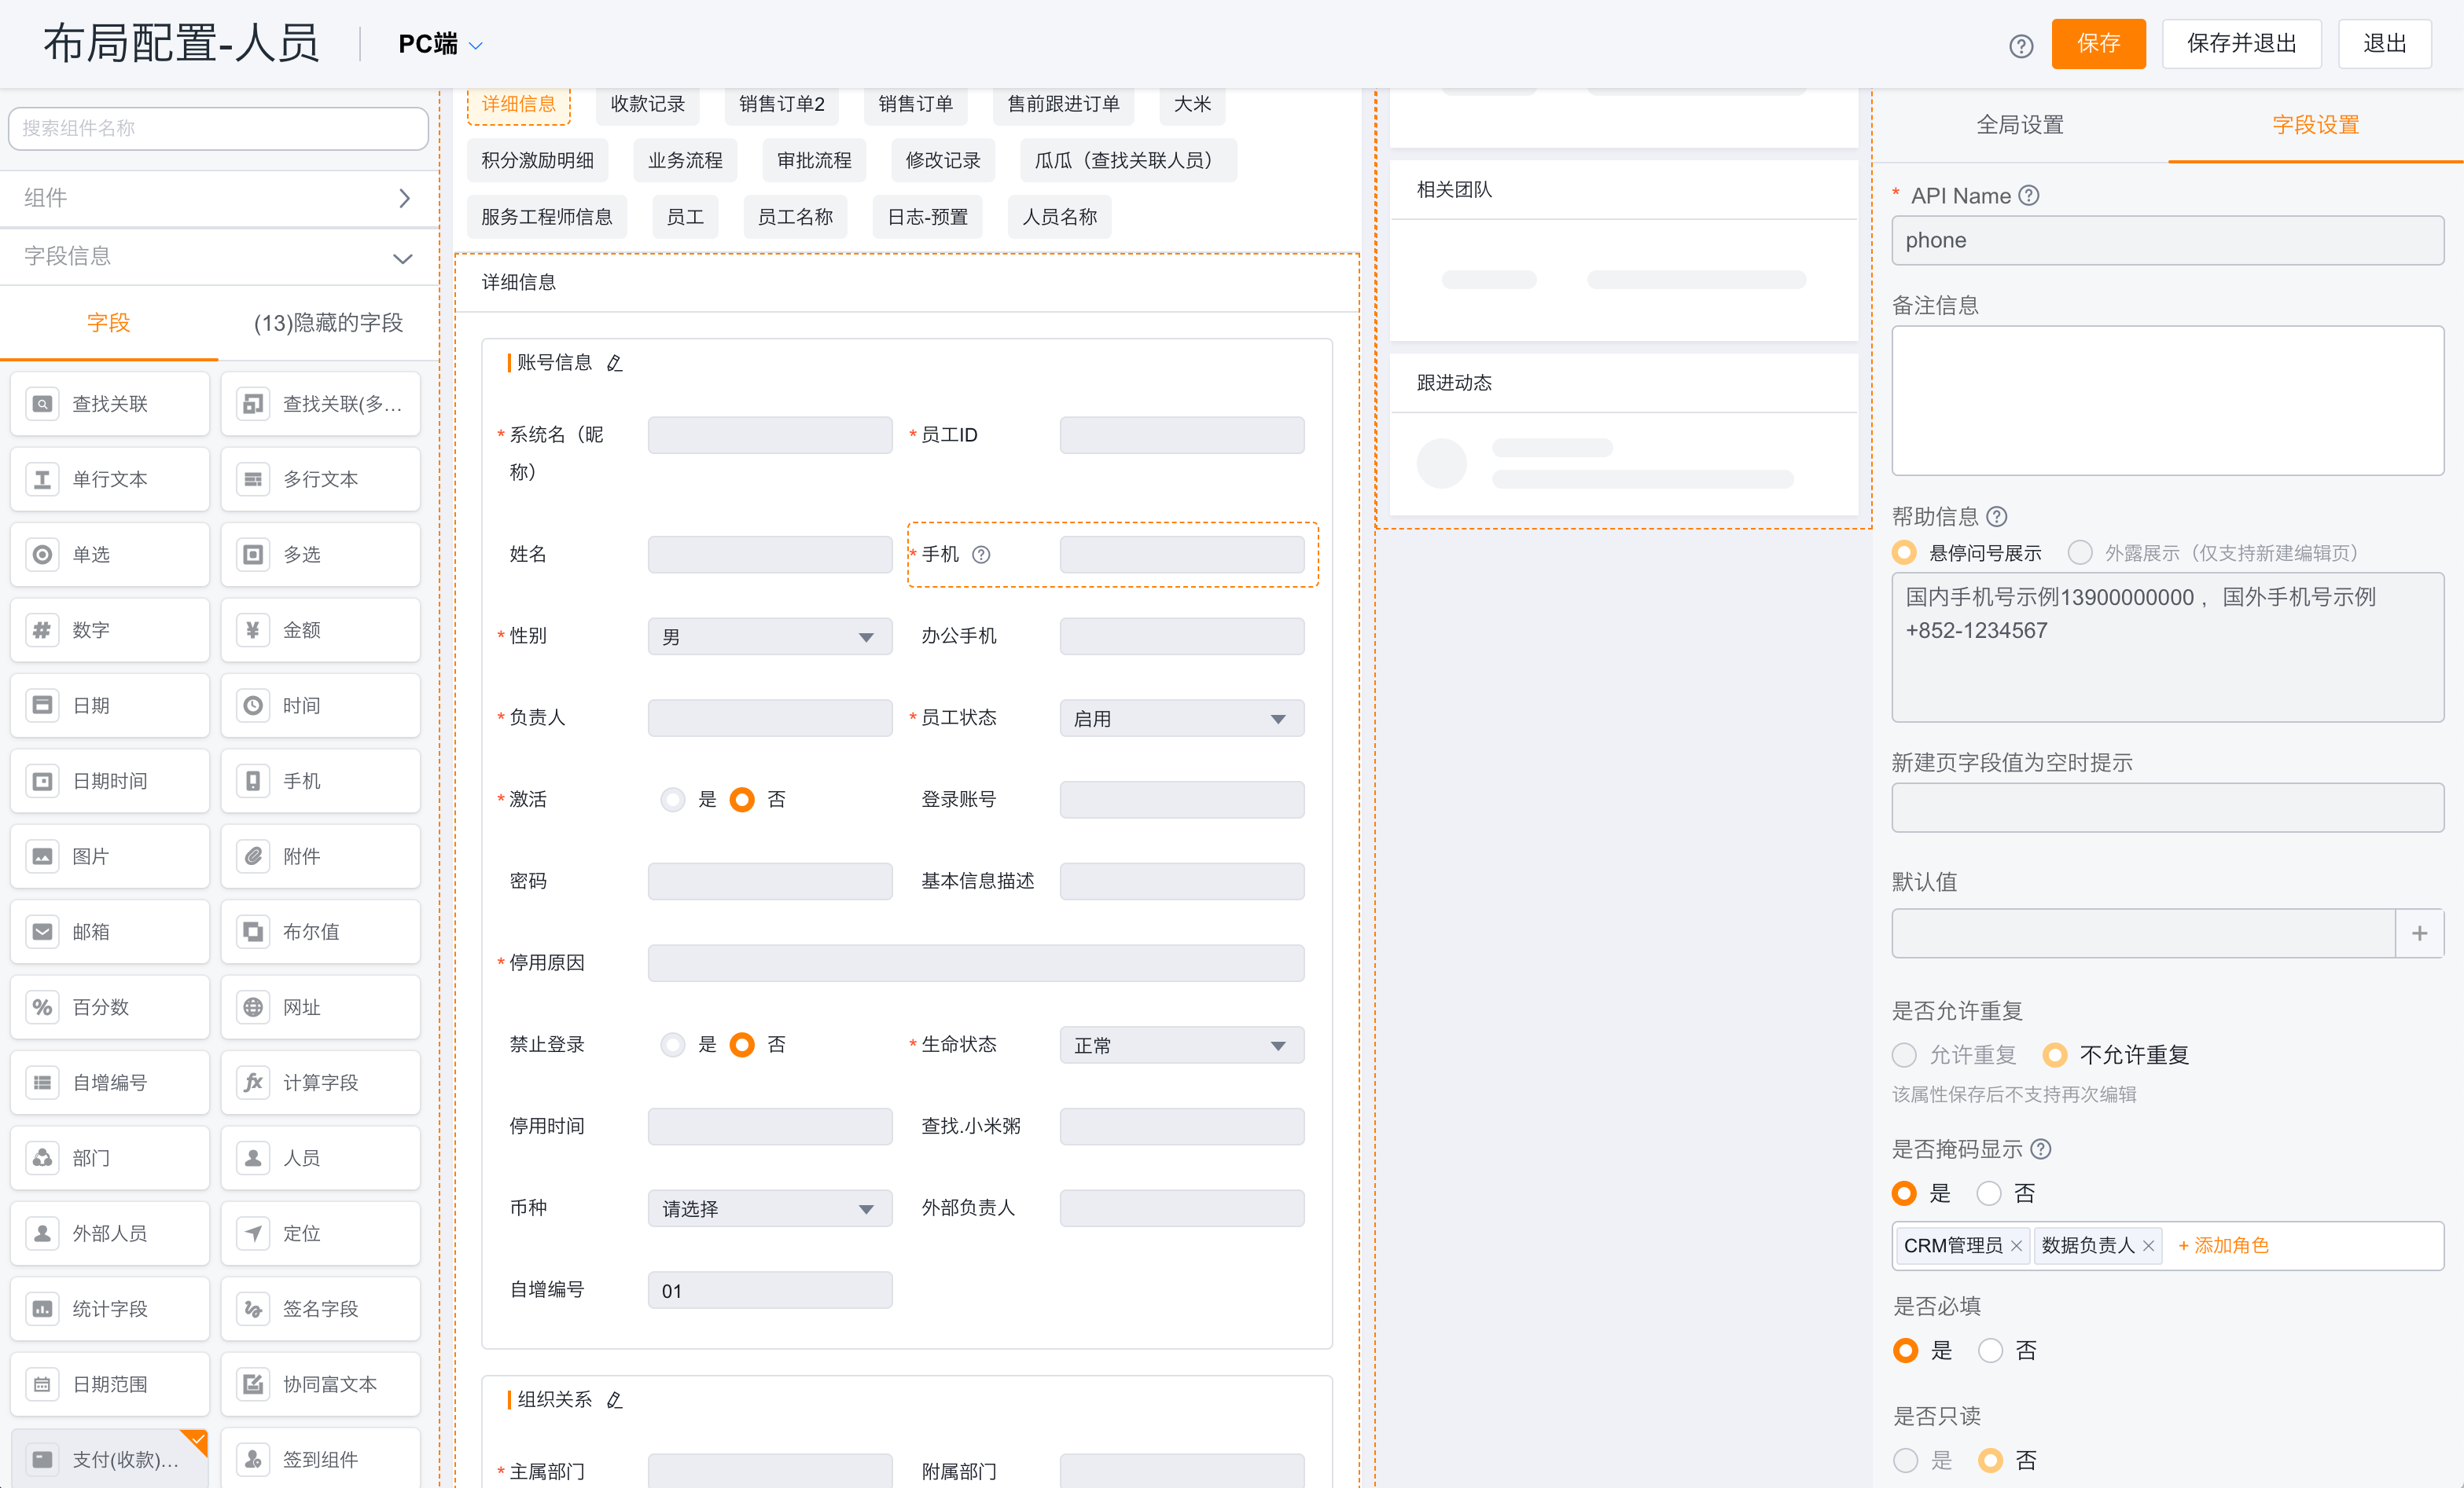Screen dimensions: 2464x1488
Task: Click the 搜索组件名称 search field
Action: (218, 128)
